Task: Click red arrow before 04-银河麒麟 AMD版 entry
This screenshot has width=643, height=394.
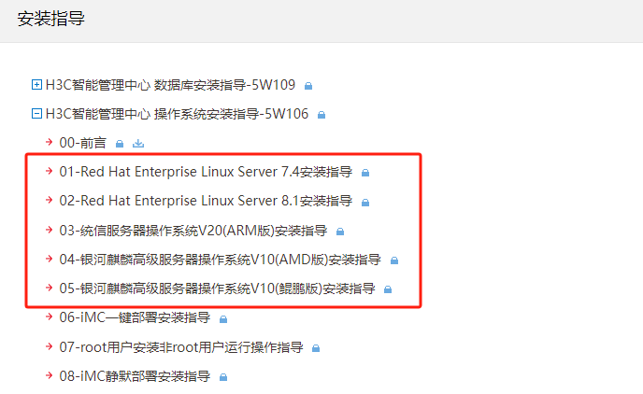Action: (x=50, y=259)
